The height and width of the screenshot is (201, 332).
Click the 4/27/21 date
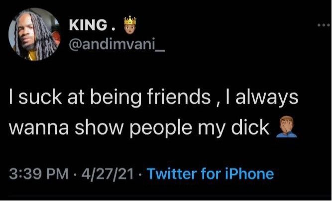pyautogui.click(x=108, y=174)
